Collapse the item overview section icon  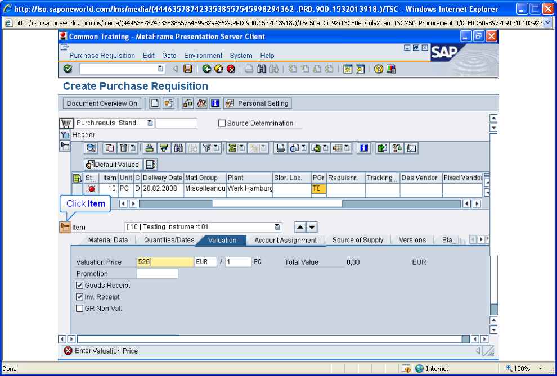click(x=65, y=146)
